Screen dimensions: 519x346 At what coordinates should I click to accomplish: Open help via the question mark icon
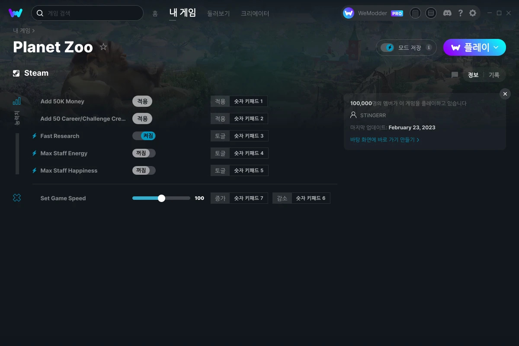pos(461,13)
